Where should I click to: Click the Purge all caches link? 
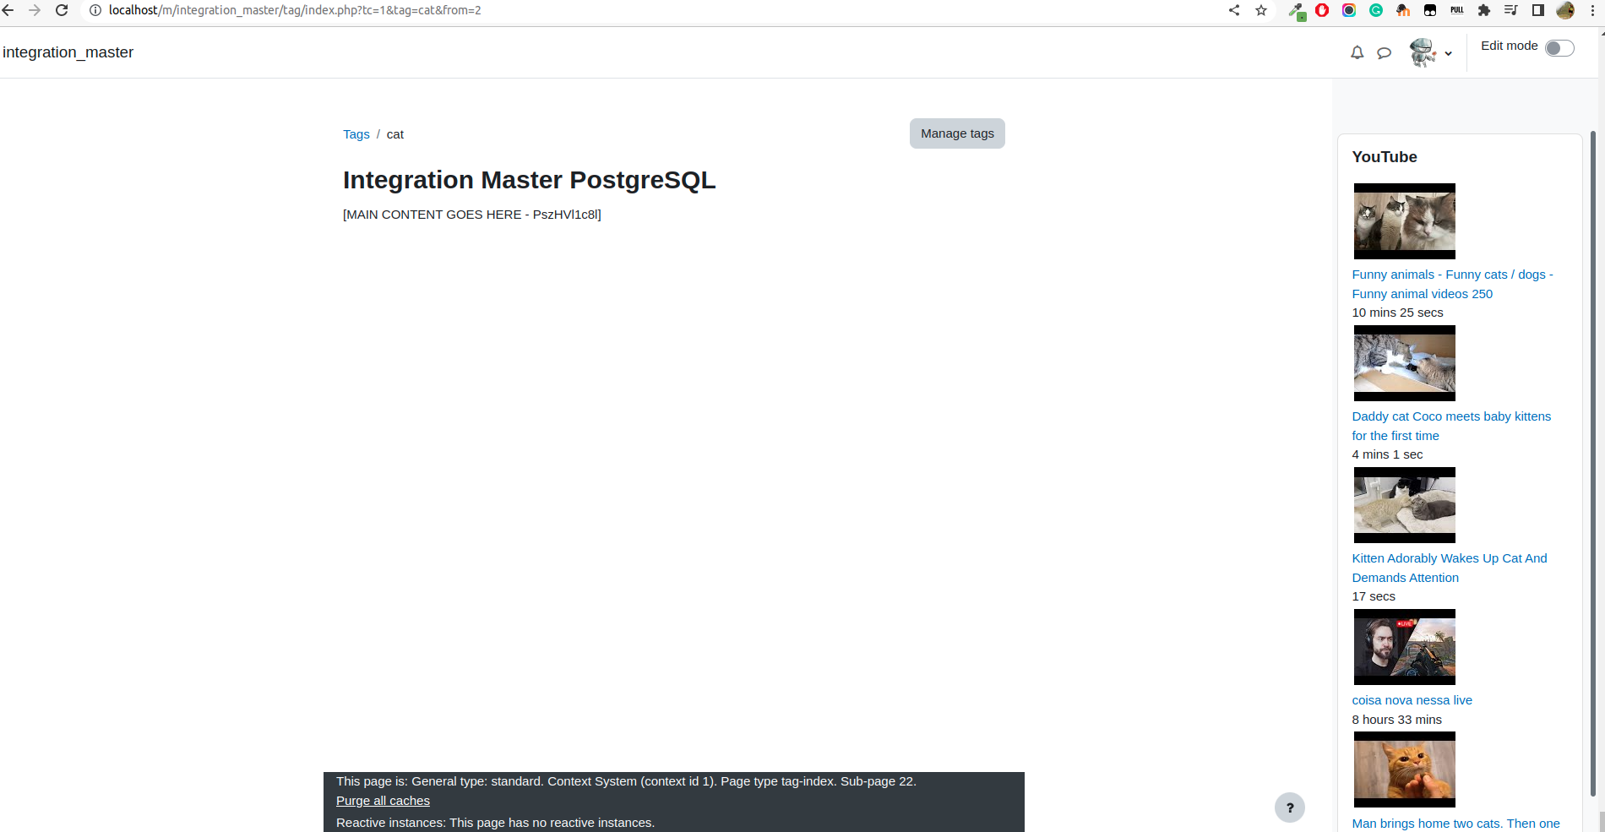383,801
